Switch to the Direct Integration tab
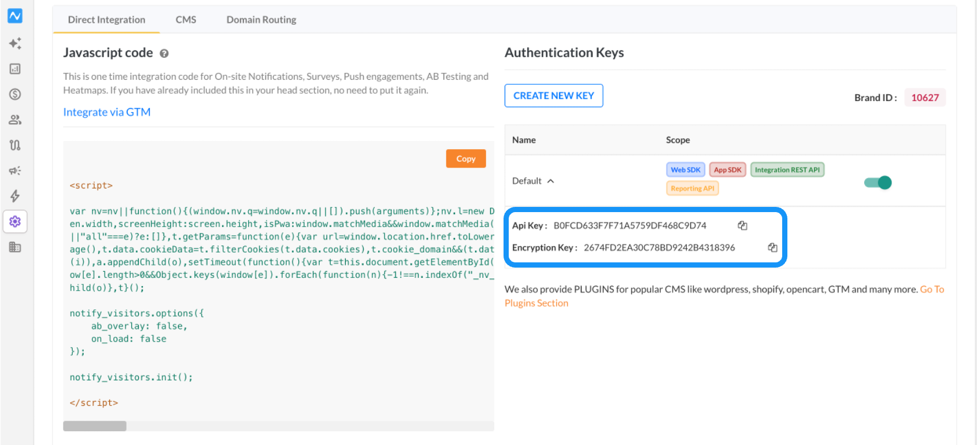The height and width of the screenshot is (445, 977). click(x=106, y=20)
